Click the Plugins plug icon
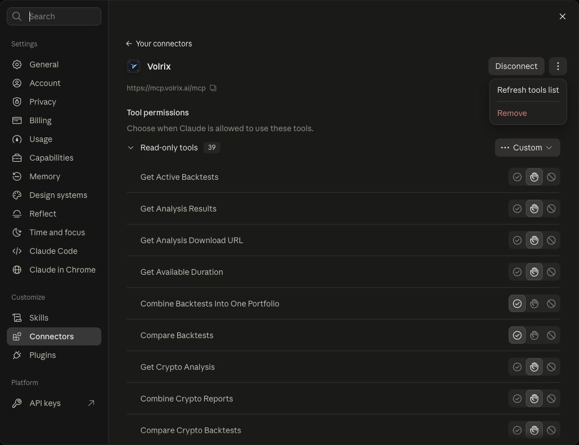579x445 pixels. [x=17, y=355]
